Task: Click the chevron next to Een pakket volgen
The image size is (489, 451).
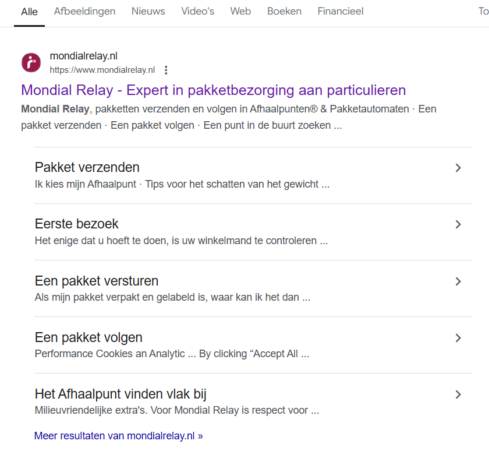Action: tap(458, 338)
